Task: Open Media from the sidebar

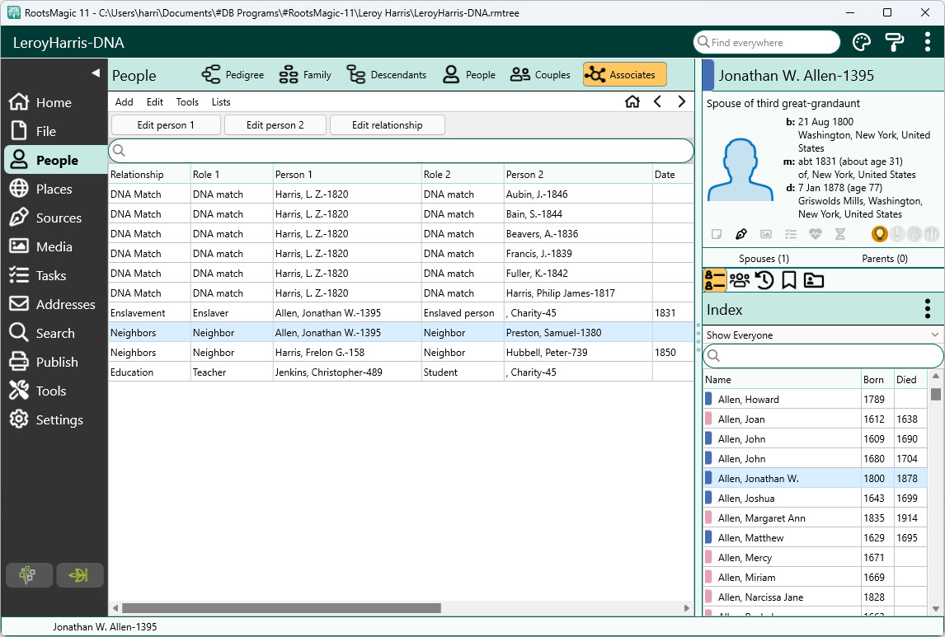Action: [41, 247]
